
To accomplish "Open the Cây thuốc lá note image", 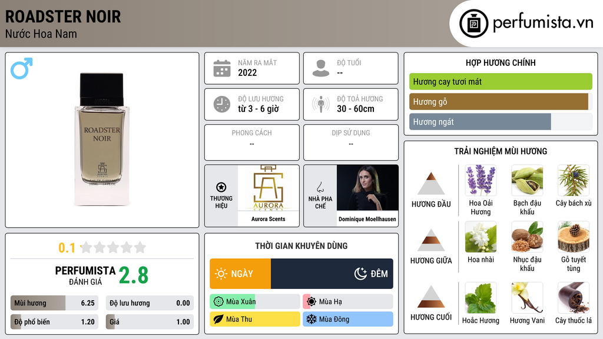I will (x=574, y=298).
